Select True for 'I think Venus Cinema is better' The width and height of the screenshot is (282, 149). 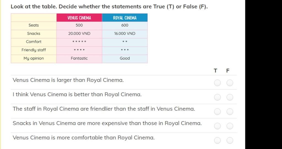(217, 97)
